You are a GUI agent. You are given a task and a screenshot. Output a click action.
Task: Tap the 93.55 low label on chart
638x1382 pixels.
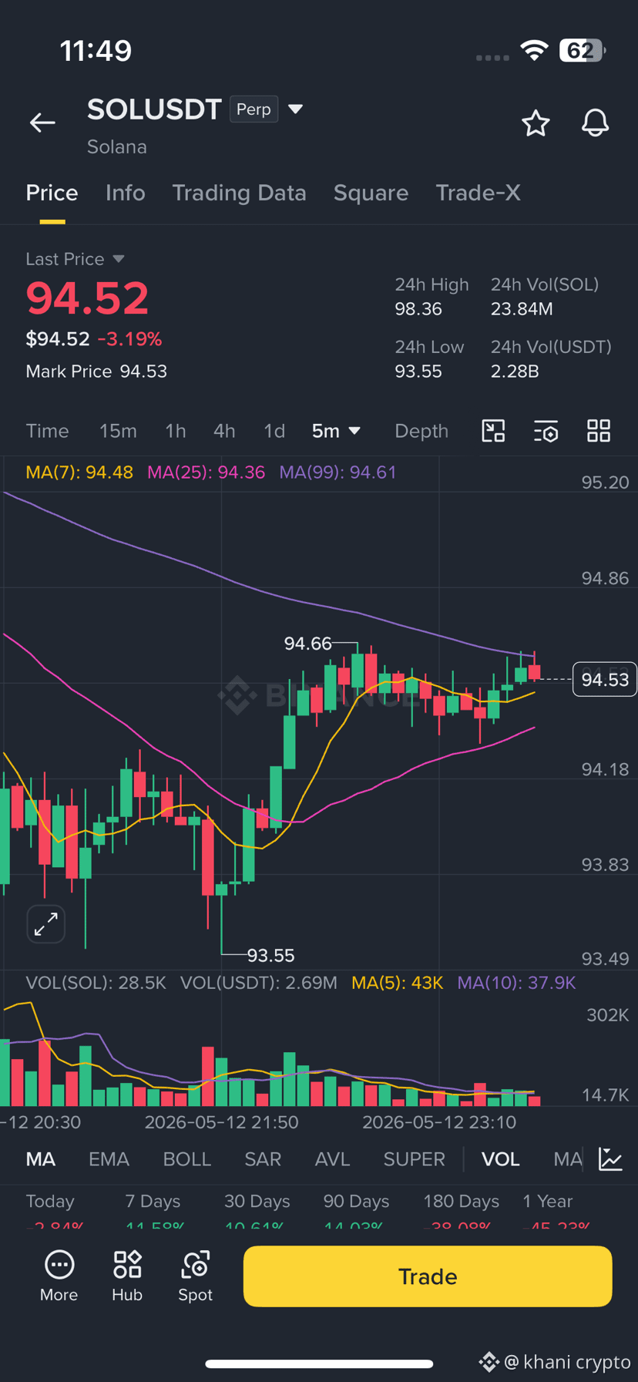(x=270, y=956)
